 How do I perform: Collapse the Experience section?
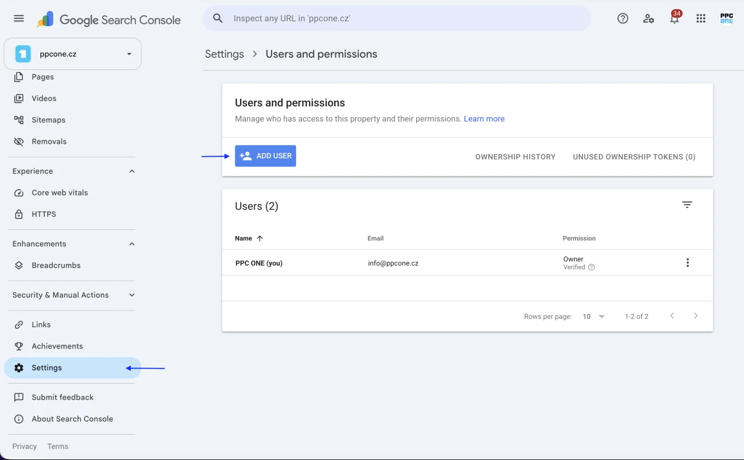[132, 172]
